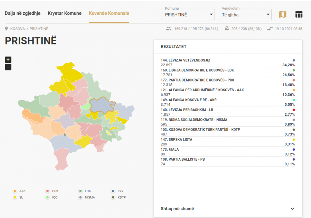Click NISMA legend color dot
Screen dimensions: 311x218
(x=80, y=197)
